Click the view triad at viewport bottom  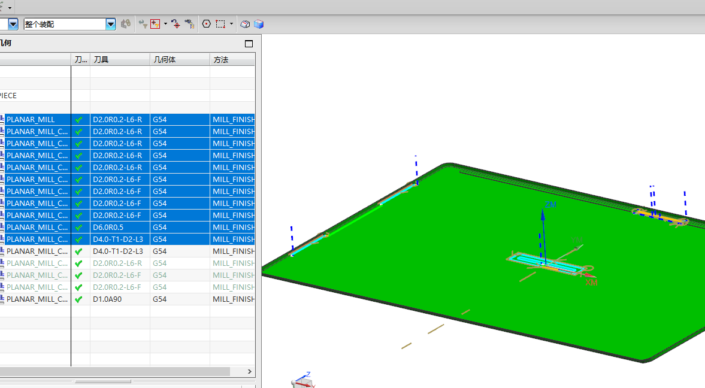coord(304,380)
